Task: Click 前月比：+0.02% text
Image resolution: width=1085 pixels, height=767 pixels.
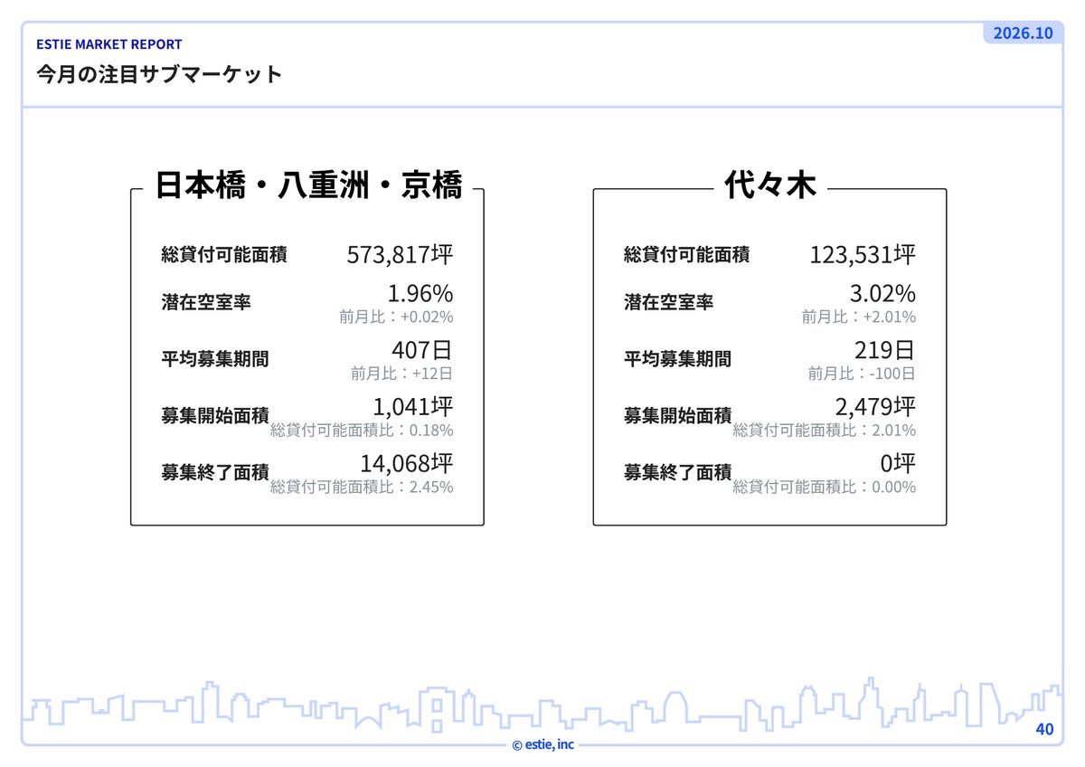Action: point(396,317)
